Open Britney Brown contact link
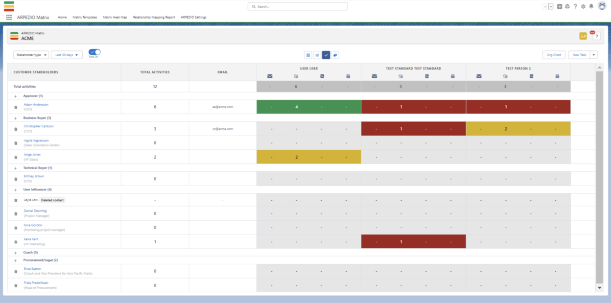 coord(34,176)
